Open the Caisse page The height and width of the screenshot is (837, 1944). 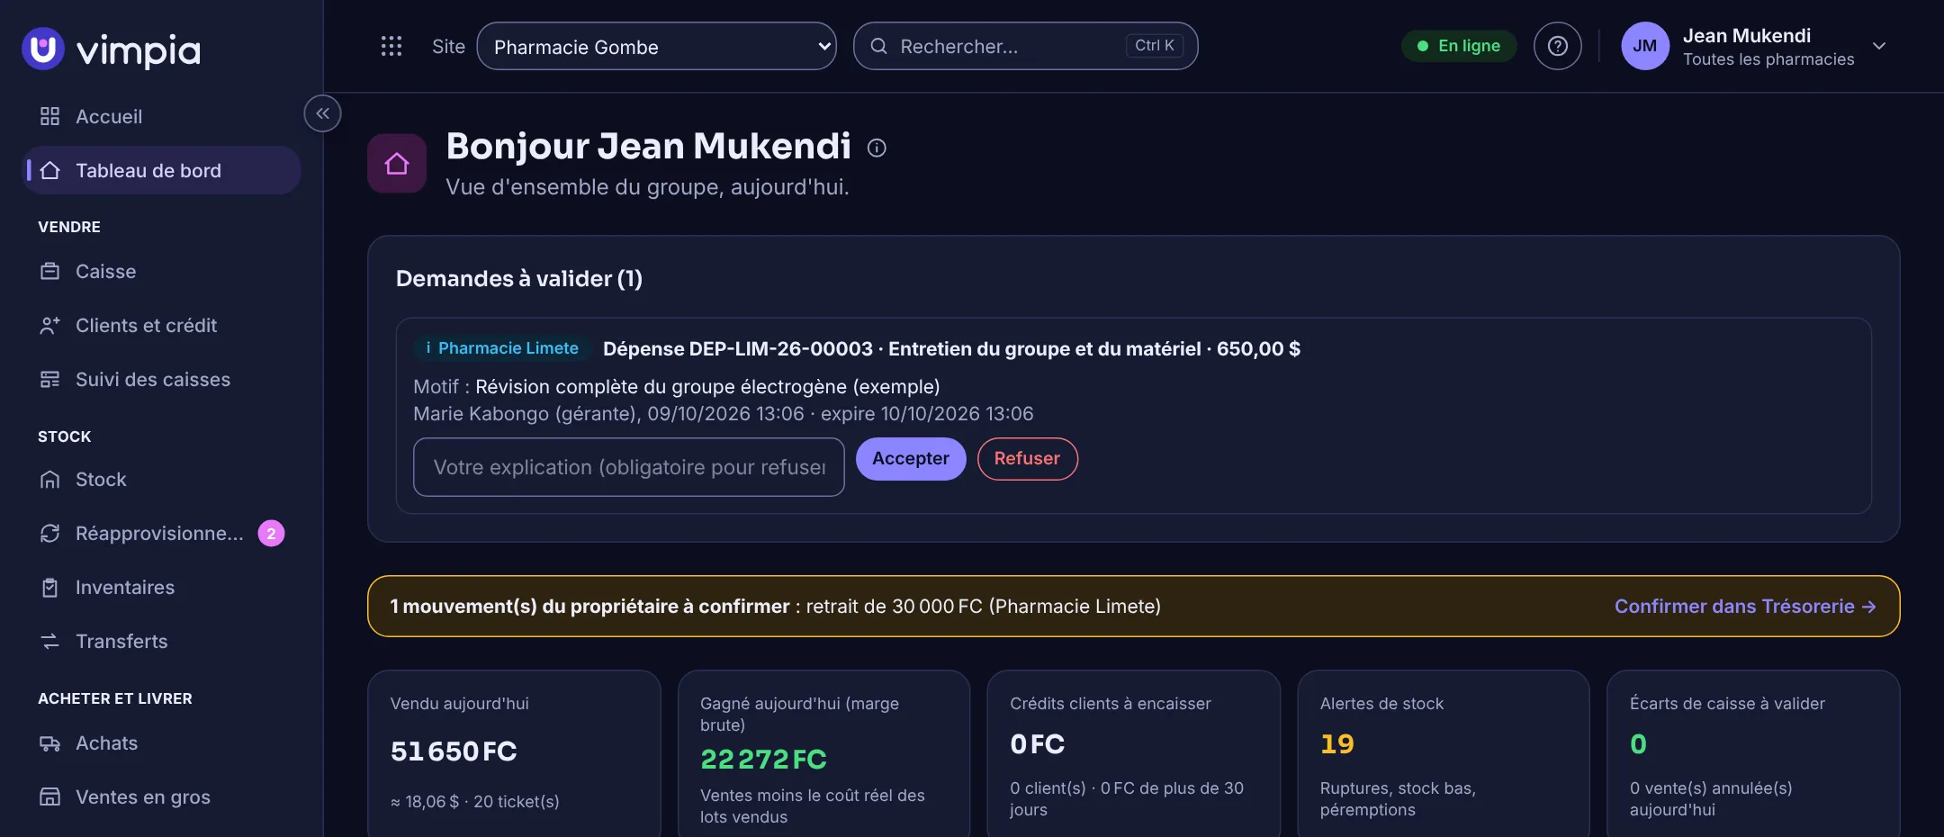pyautogui.click(x=161, y=271)
